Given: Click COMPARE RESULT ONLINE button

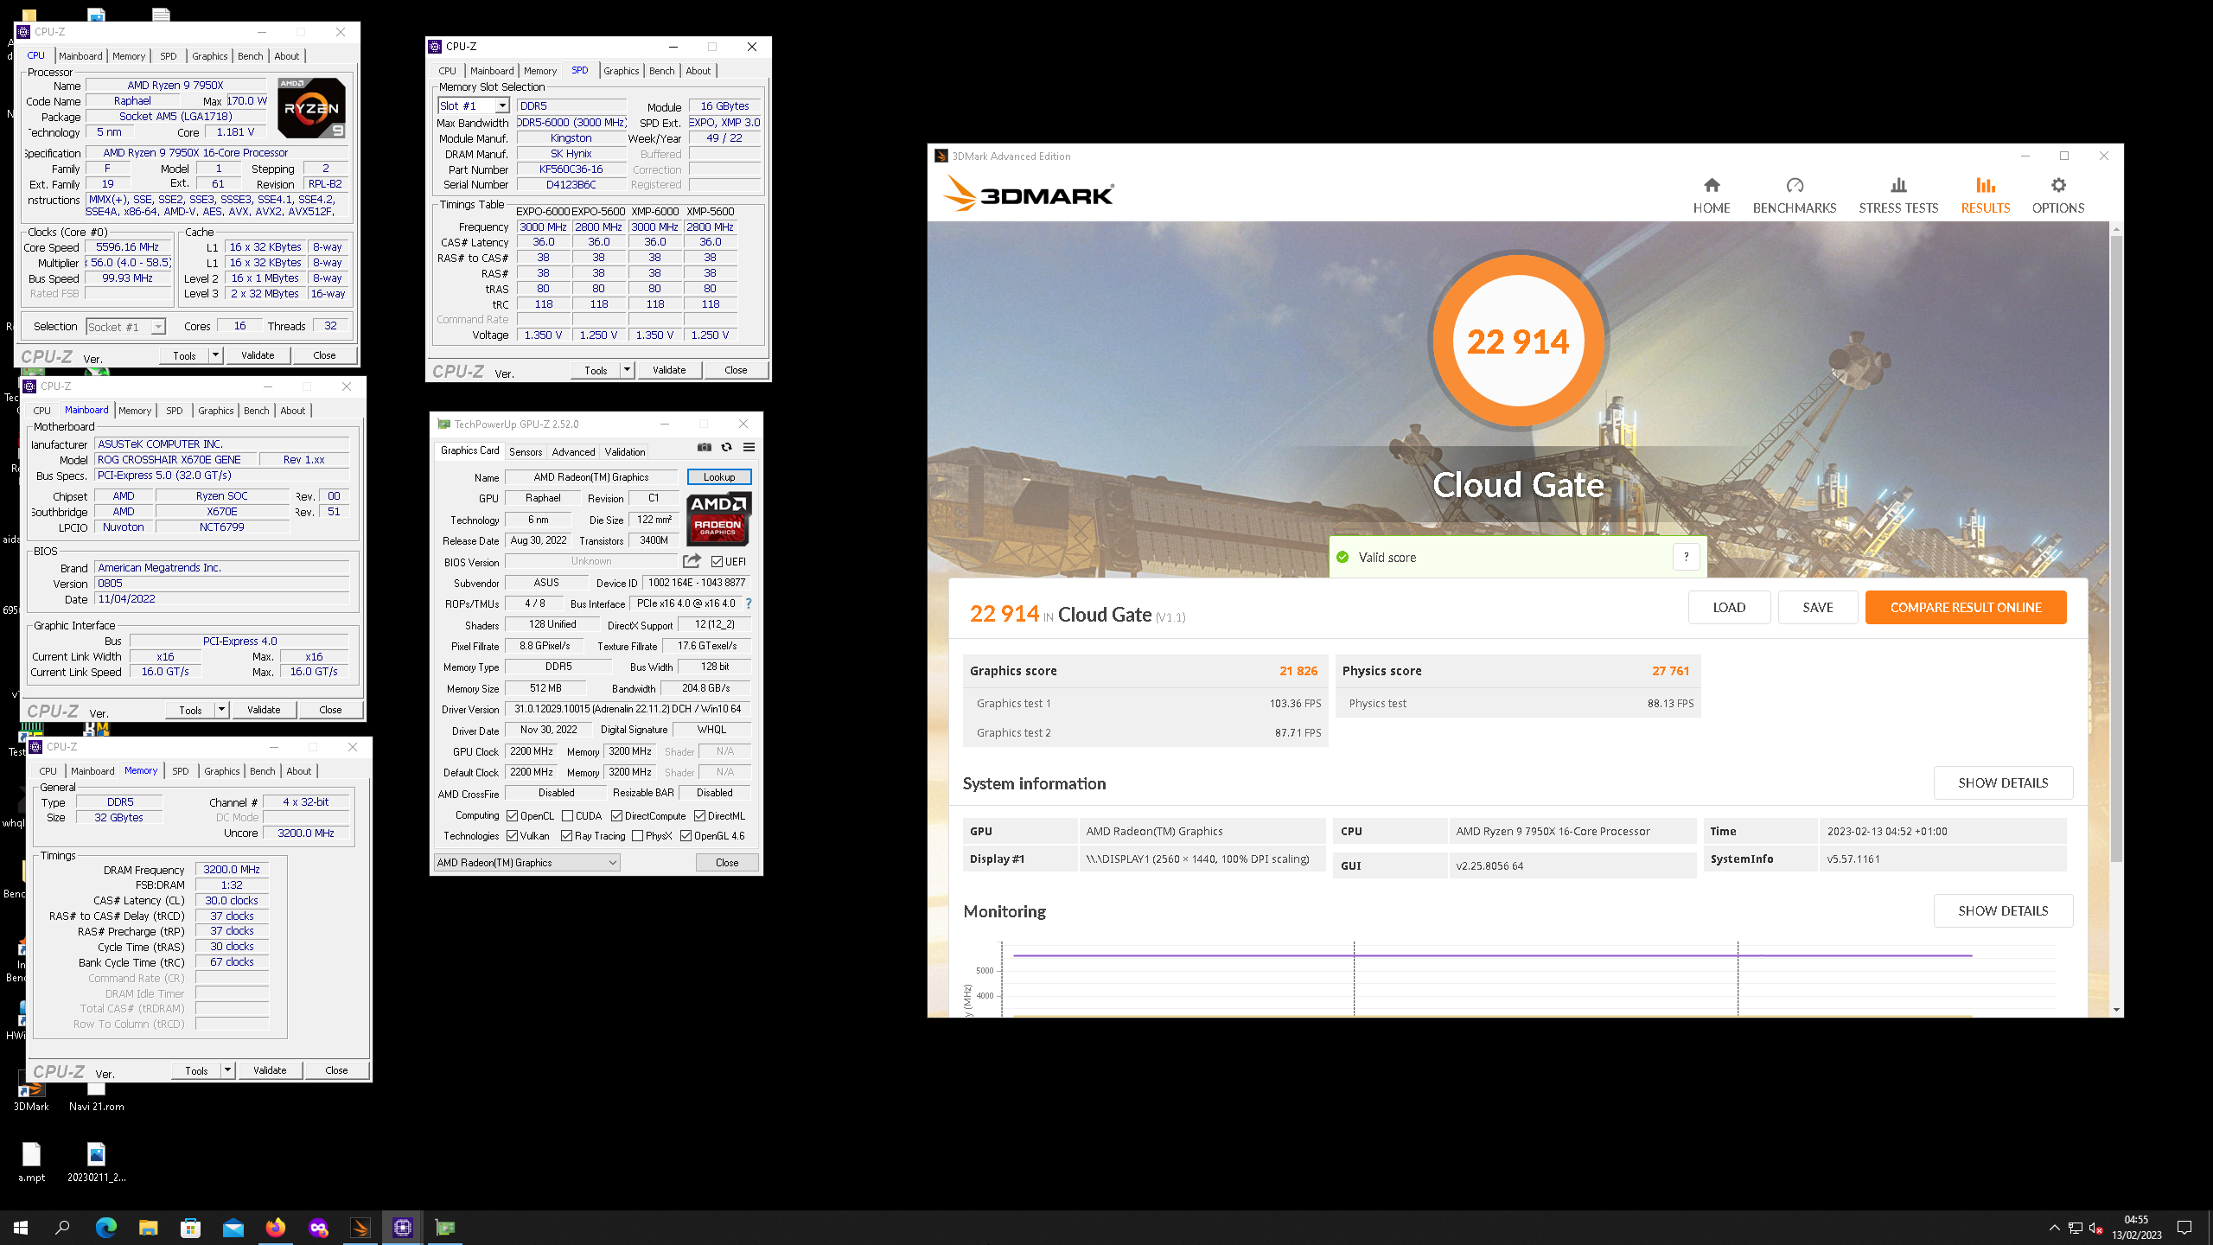Looking at the screenshot, I should [x=1966, y=607].
